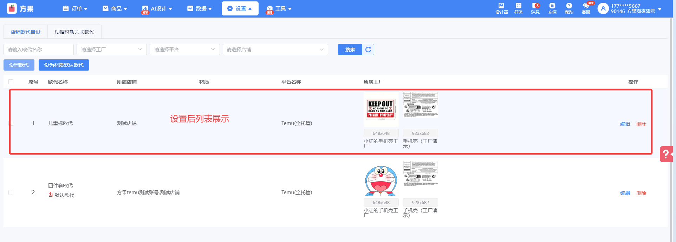This screenshot has width=676, height=242.
Task: Switch to the 根据材质关联欧代 tab
Action: tap(74, 32)
